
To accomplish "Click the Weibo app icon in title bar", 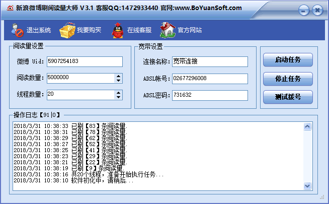I will click(10, 8).
